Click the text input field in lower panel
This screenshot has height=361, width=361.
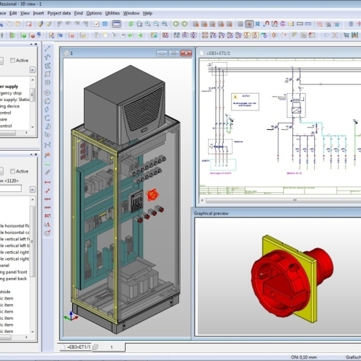tap(11, 188)
